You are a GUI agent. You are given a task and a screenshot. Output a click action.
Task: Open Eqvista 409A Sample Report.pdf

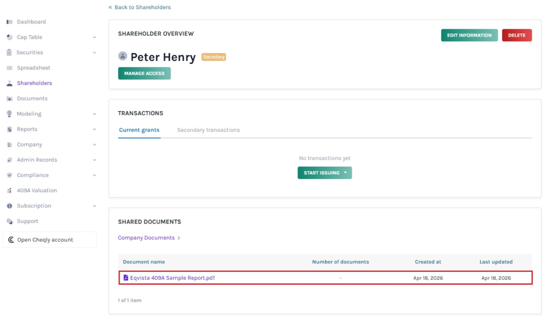[x=171, y=277]
